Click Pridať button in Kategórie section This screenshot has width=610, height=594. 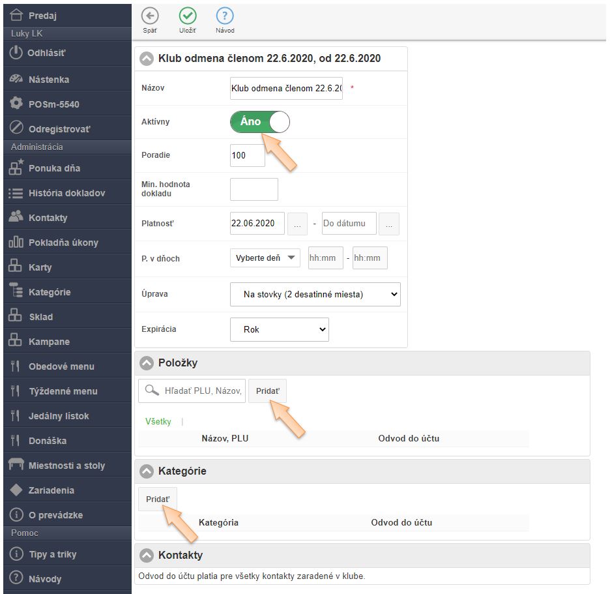click(157, 499)
